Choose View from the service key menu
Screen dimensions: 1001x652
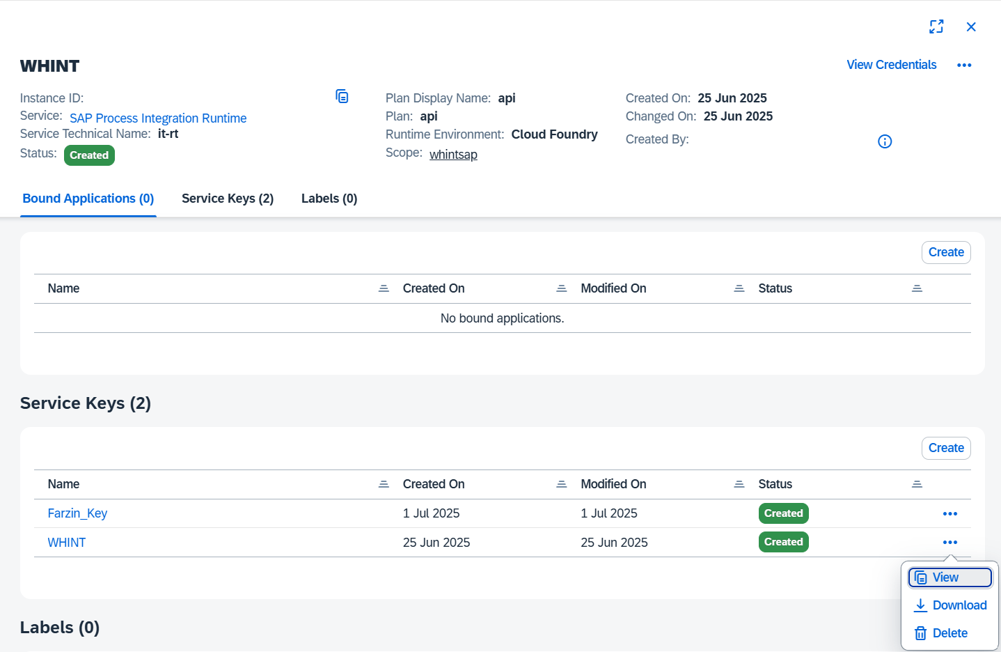(949, 577)
